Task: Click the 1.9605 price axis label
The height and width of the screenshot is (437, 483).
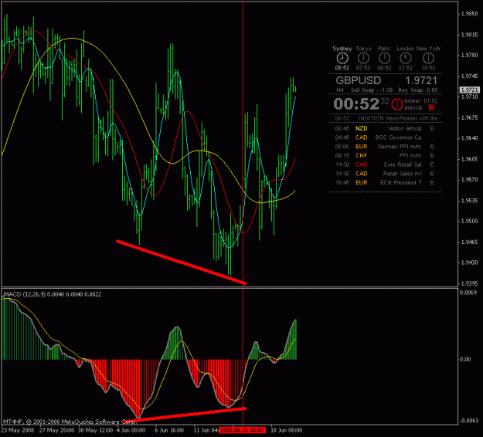Action: (x=469, y=159)
